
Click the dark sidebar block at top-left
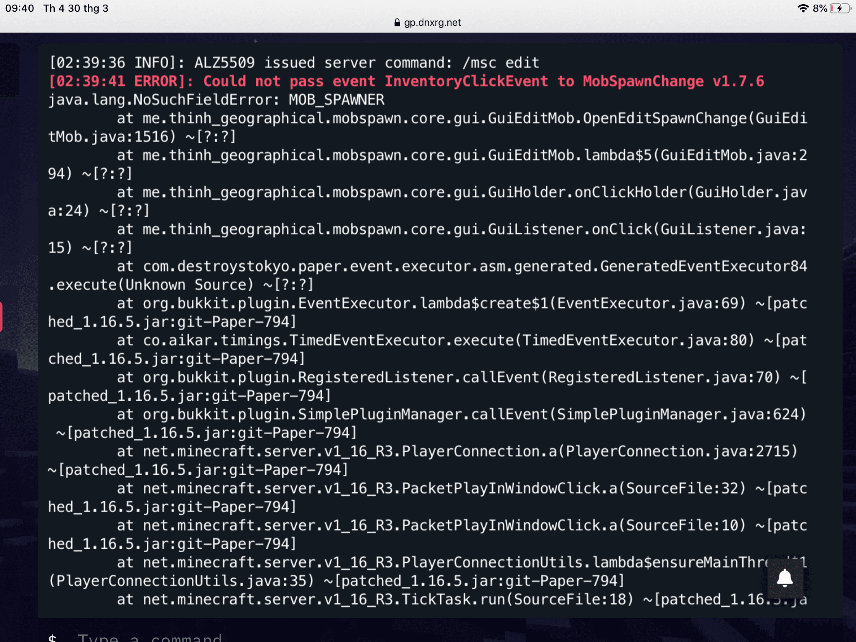click(9, 70)
